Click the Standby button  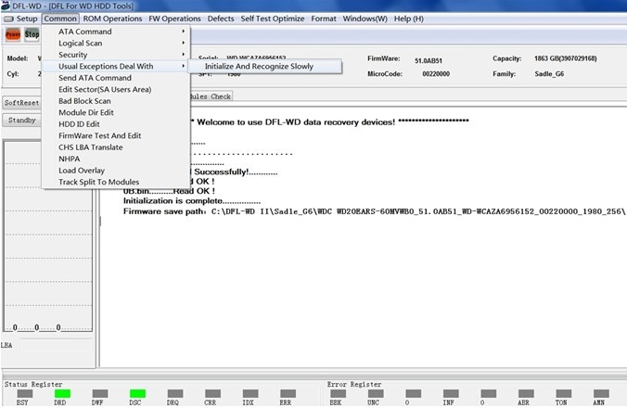pos(21,121)
